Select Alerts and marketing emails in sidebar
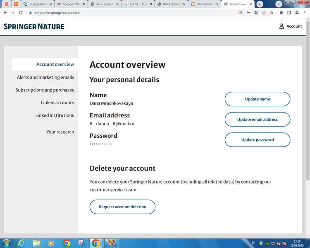Screen dimensions: 310x248 click(45, 77)
